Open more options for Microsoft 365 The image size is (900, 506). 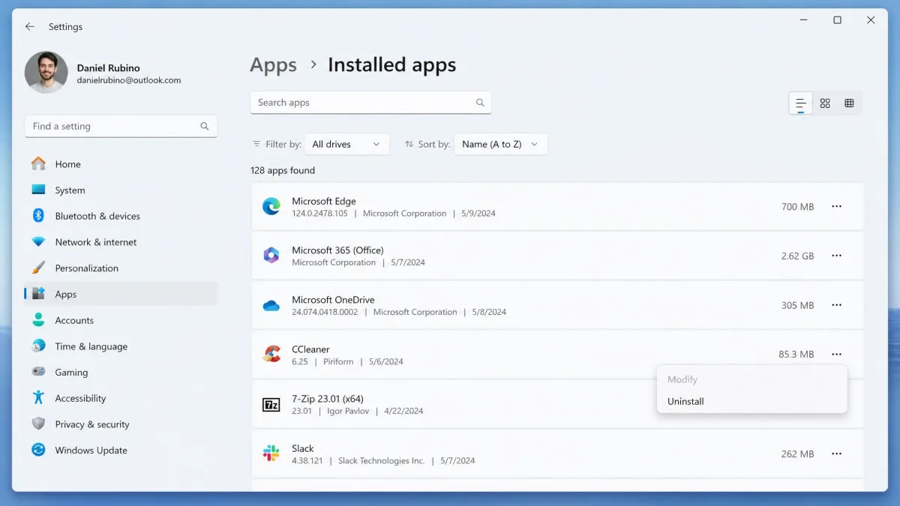836,256
